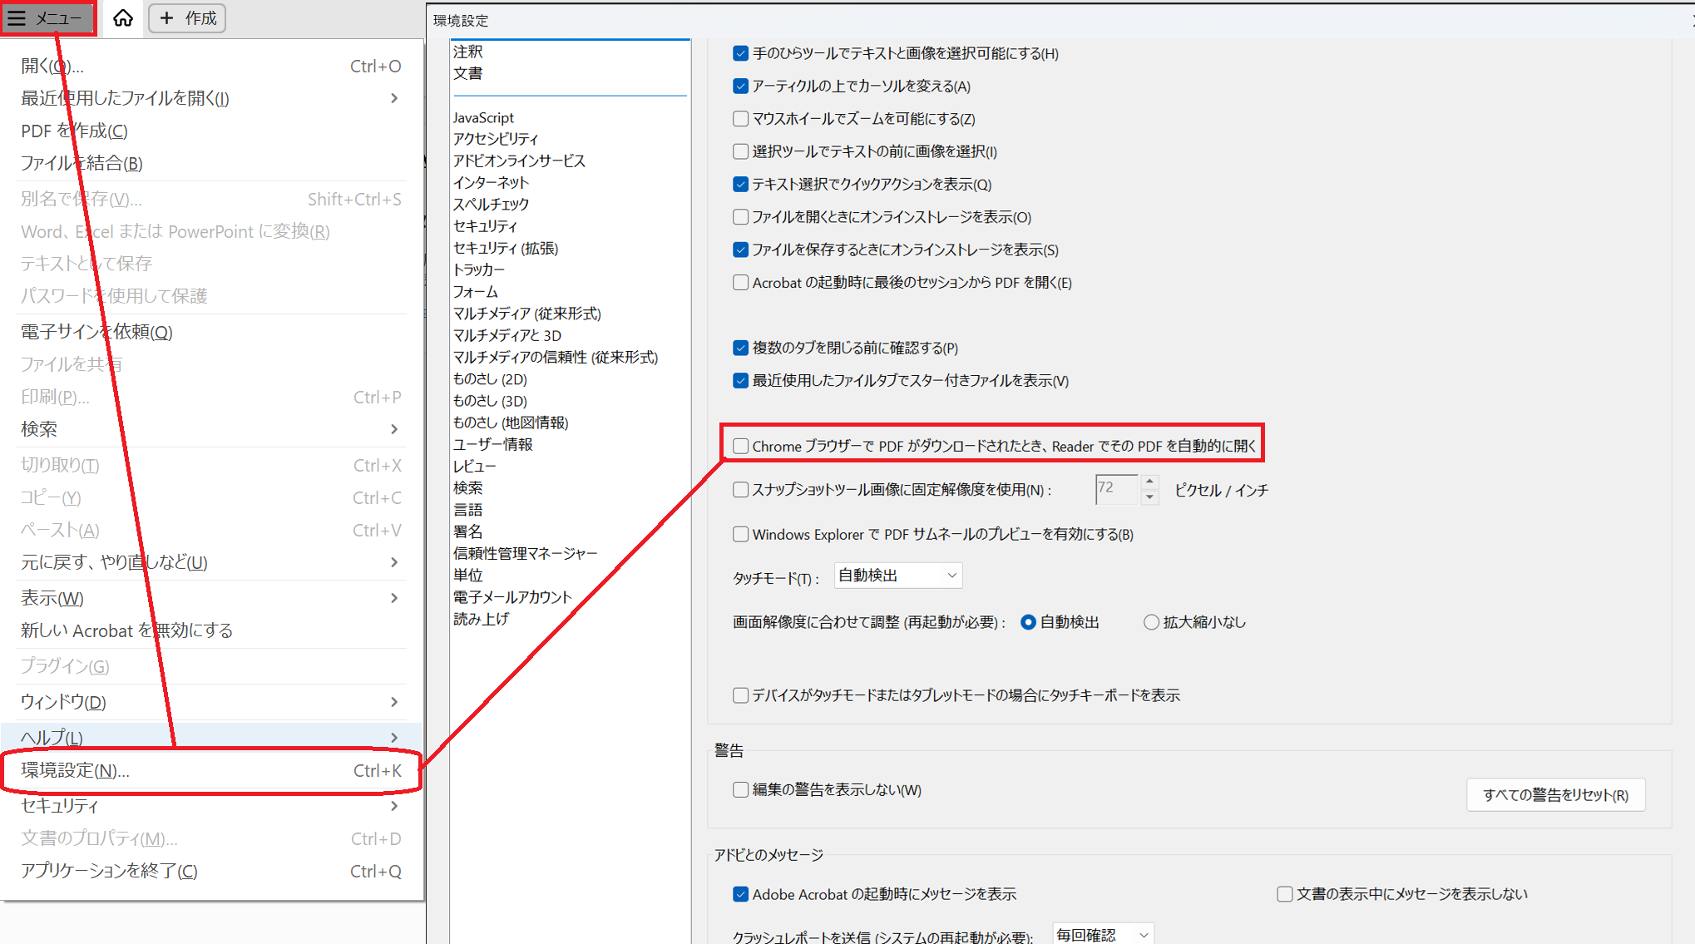Choose 開く(O)... in the menu
Image resolution: width=1695 pixels, height=944 pixels.
tap(211, 66)
